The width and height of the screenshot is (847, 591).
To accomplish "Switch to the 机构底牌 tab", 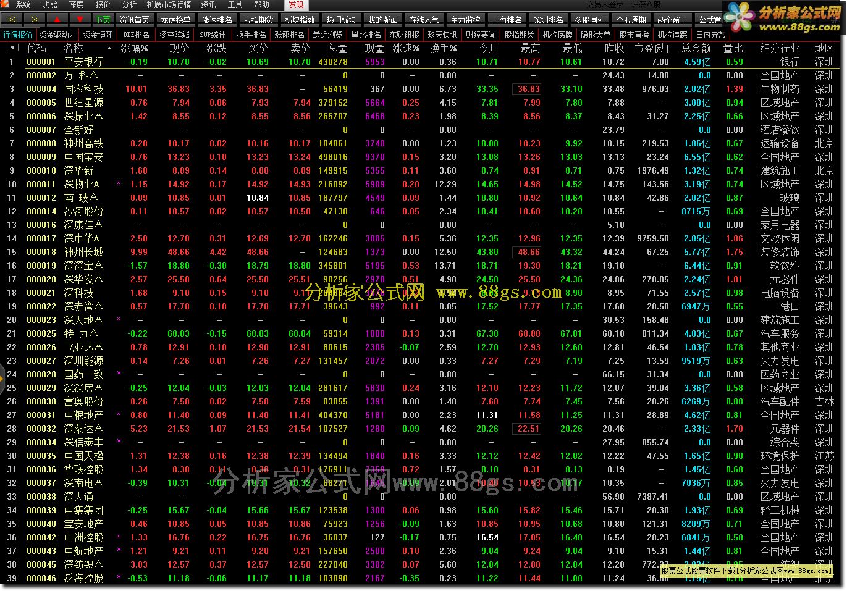I will click(x=558, y=35).
